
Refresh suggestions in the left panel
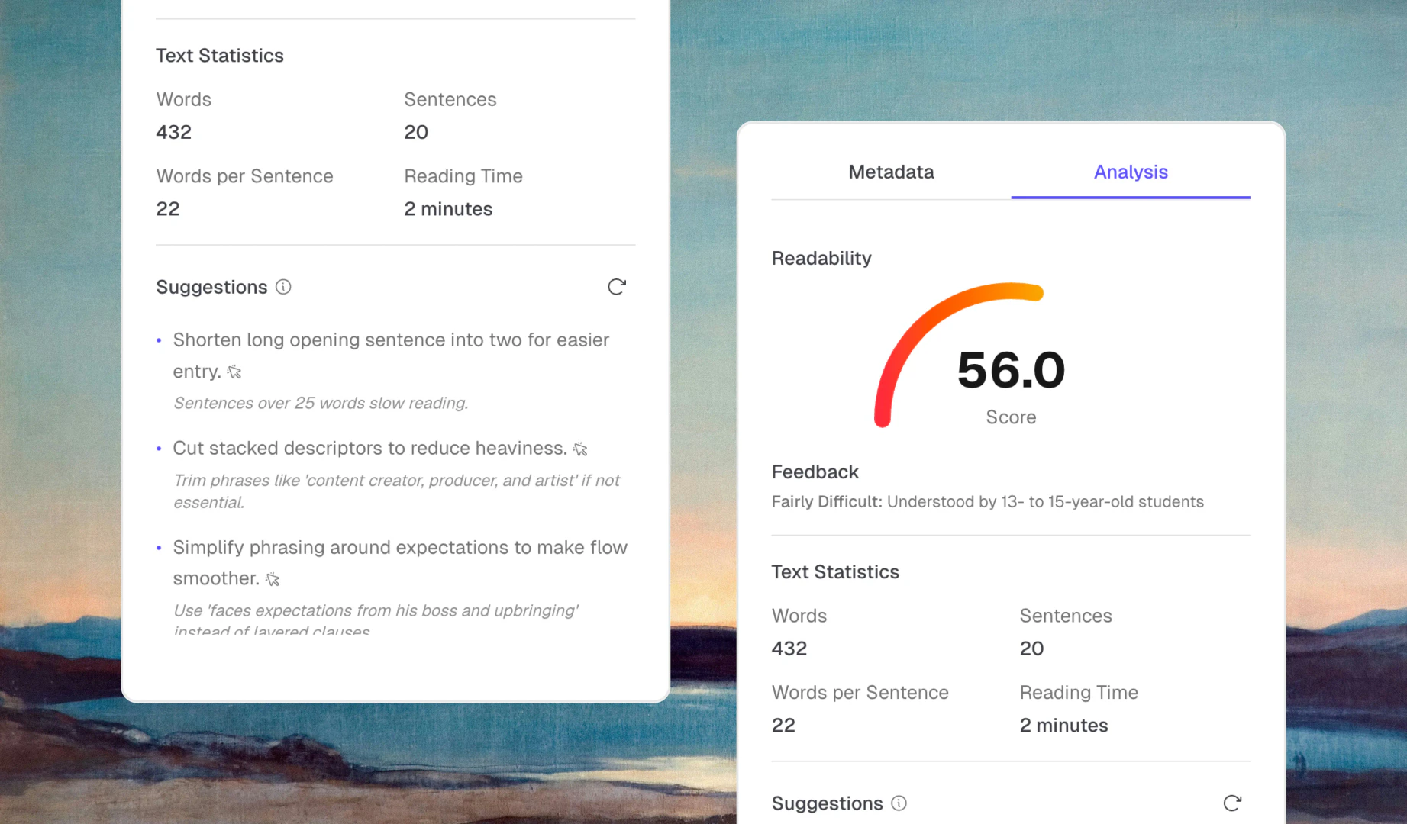pos(617,287)
